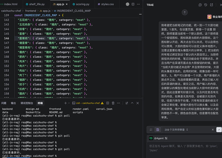The image size is (222, 158).
Task: Click the terminal icon next to zsh
Action: point(74,103)
